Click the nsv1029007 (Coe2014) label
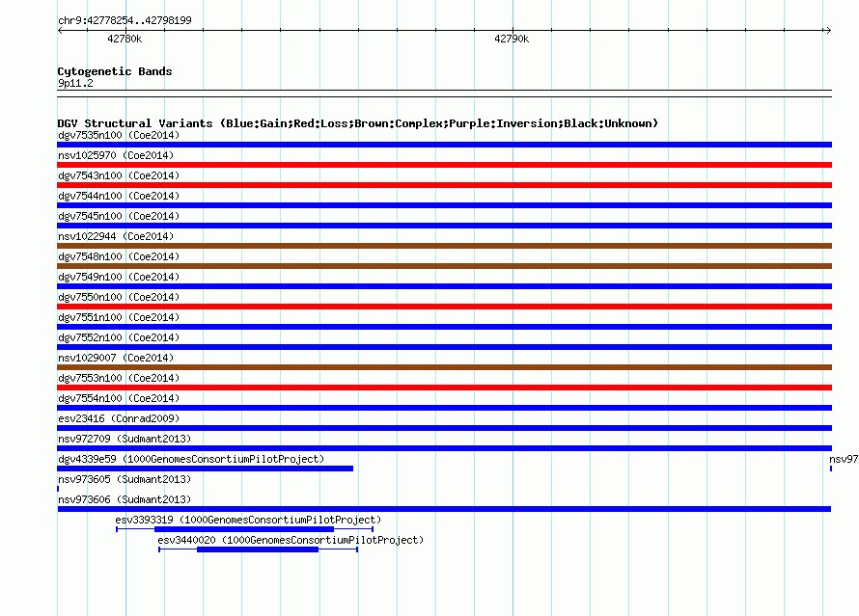The height and width of the screenshot is (616, 859). tap(116, 358)
